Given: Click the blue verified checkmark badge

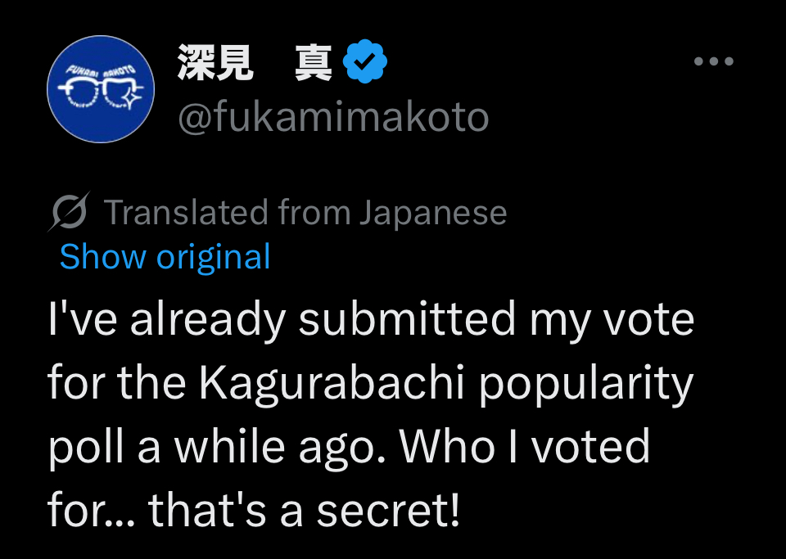Looking at the screenshot, I should (x=364, y=63).
